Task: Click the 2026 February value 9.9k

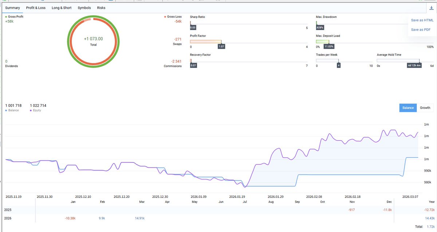Action: click(x=102, y=218)
